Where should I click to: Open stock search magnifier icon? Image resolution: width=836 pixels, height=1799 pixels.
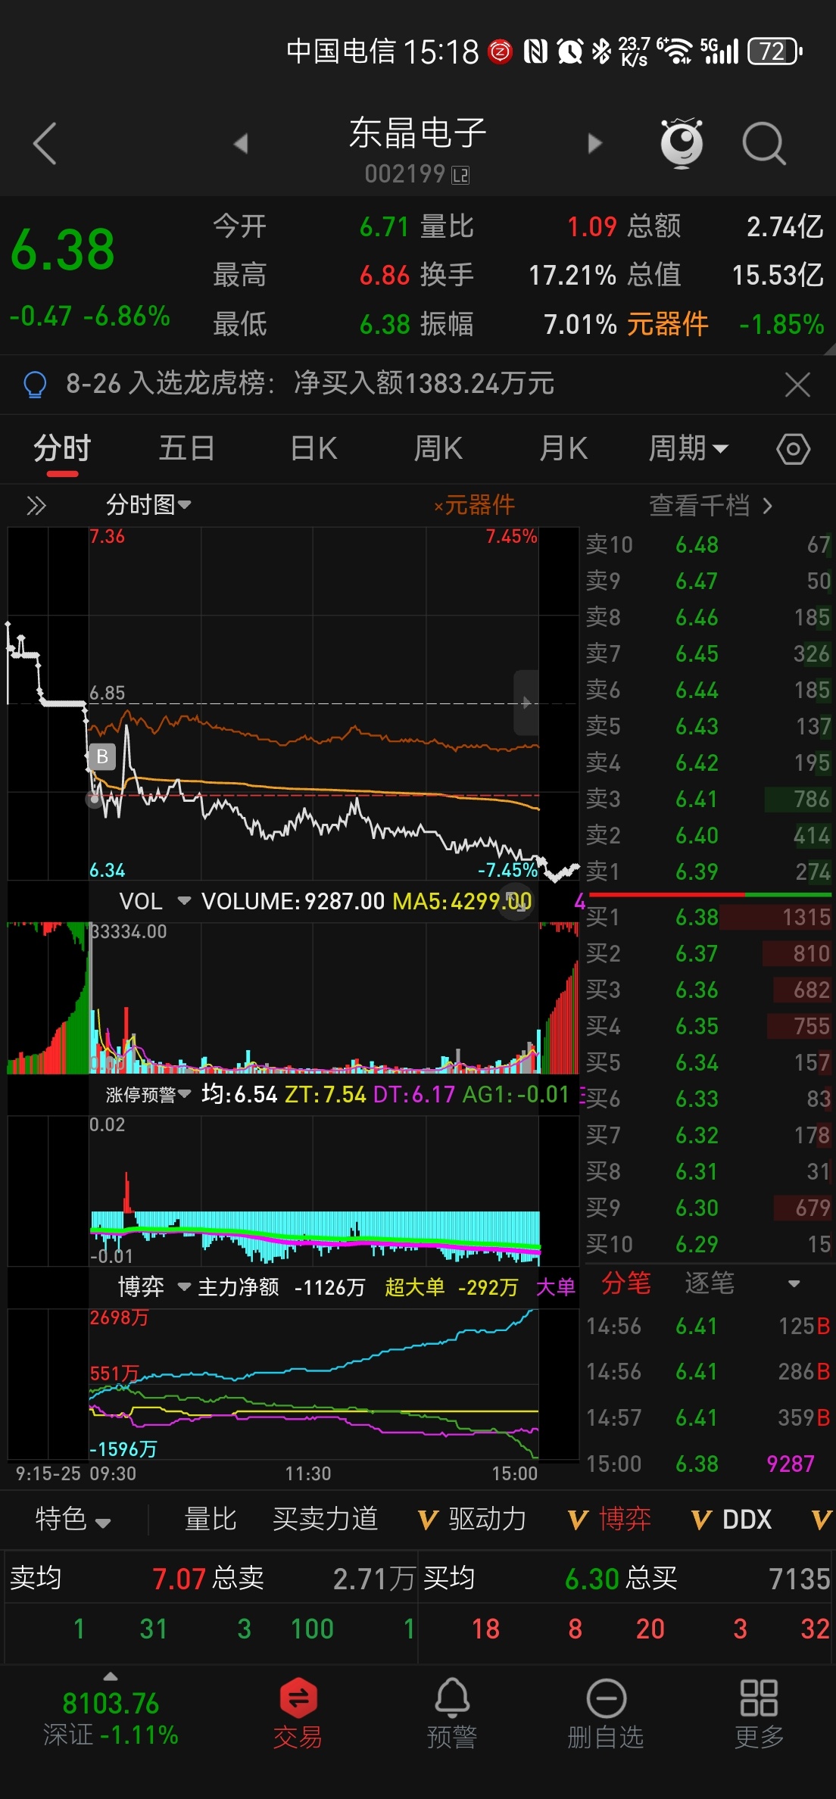(x=764, y=143)
